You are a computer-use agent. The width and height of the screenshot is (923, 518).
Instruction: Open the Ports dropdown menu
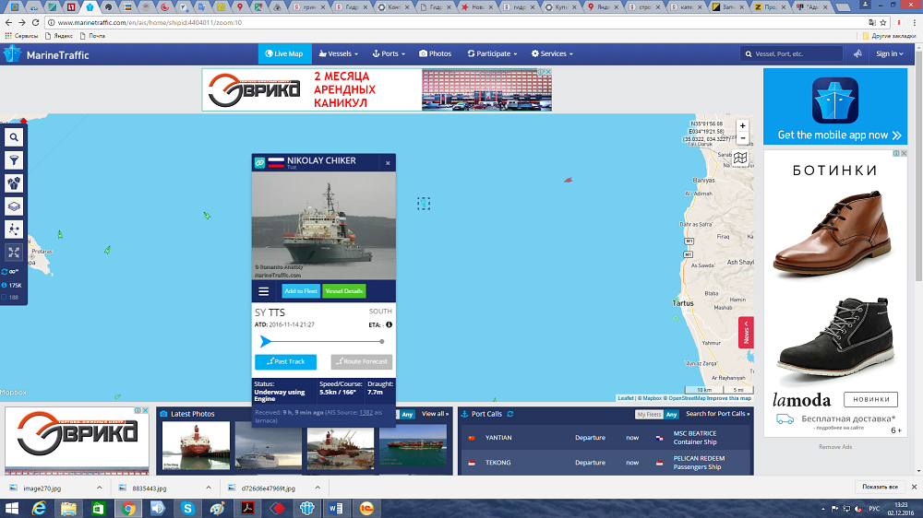389,53
